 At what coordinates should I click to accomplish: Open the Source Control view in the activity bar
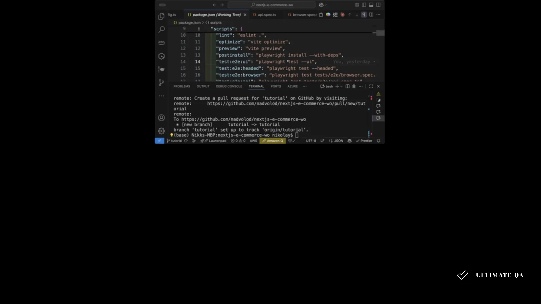161,82
